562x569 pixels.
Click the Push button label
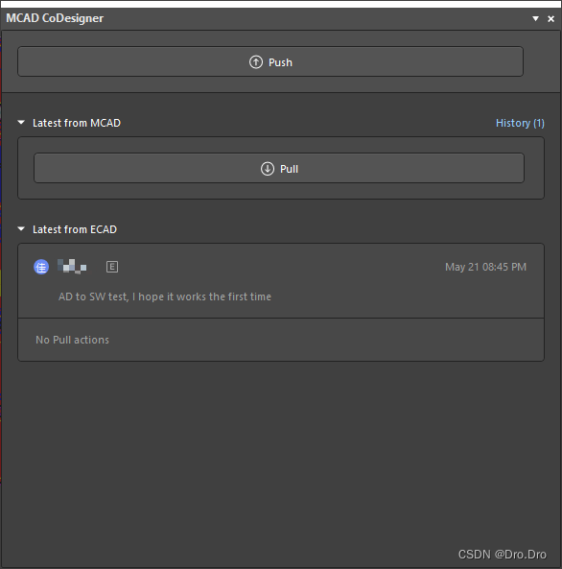(280, 62)
